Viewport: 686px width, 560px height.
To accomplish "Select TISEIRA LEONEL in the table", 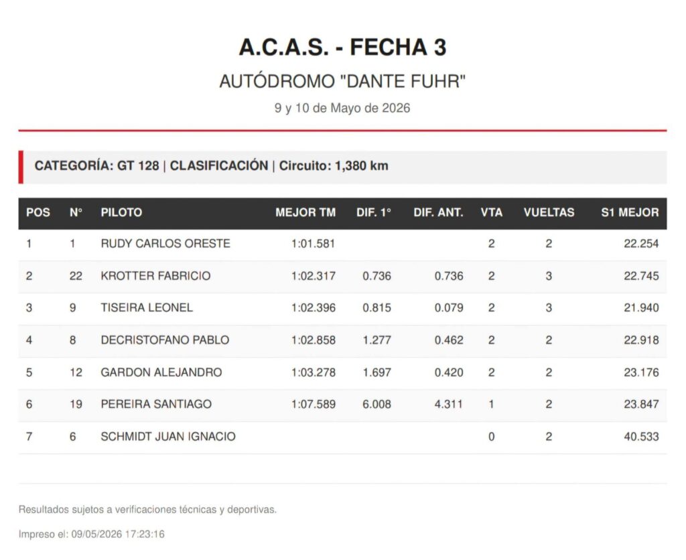I will pyautogui.click(x=147, y=308).
